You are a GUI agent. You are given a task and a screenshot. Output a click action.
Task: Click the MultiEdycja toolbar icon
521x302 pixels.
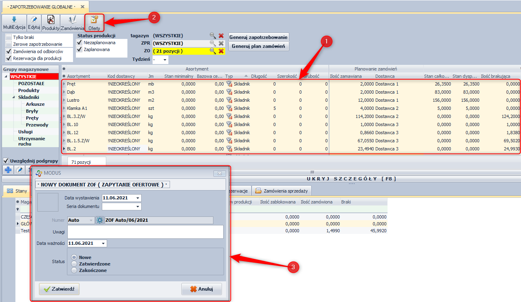14,23
